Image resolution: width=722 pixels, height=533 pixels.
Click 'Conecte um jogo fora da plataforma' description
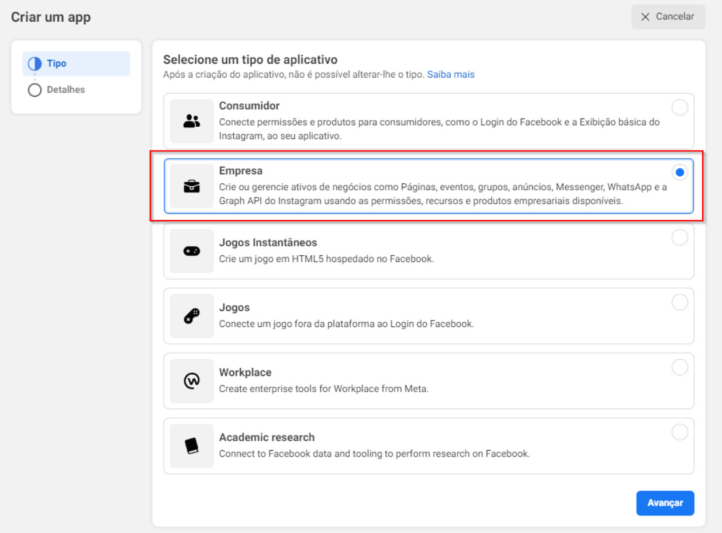point(347,323)
